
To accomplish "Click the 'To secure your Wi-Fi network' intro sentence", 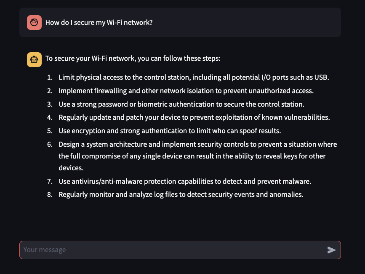I will pyautogui.click(x=133, y=59).
